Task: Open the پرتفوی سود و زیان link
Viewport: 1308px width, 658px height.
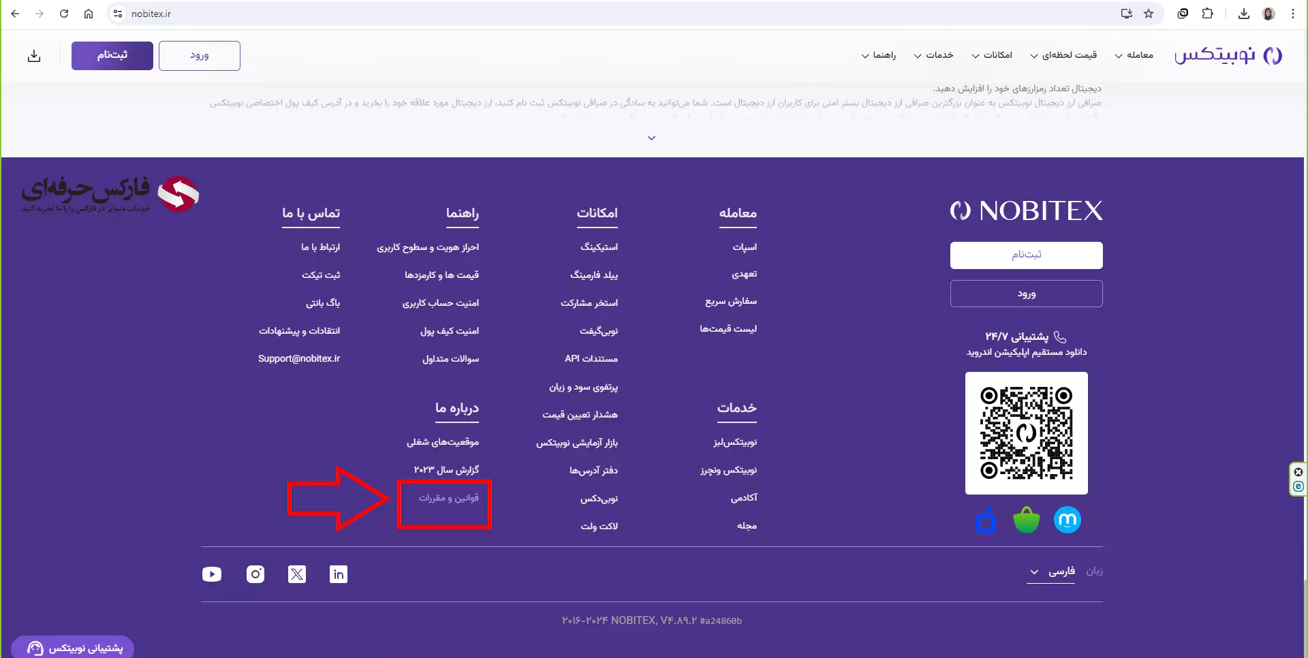Action: coord(584,387)
